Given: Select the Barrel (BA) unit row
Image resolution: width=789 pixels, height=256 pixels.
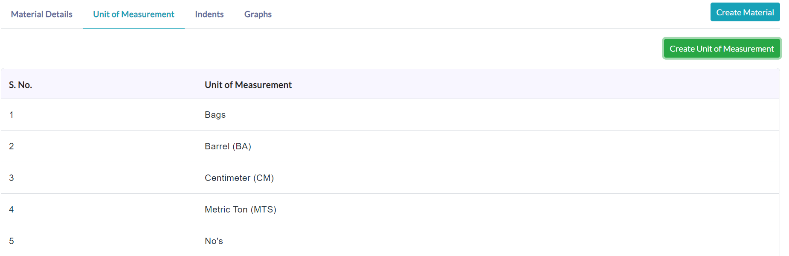Looking at the screenshot, I should tap(390, 146).
